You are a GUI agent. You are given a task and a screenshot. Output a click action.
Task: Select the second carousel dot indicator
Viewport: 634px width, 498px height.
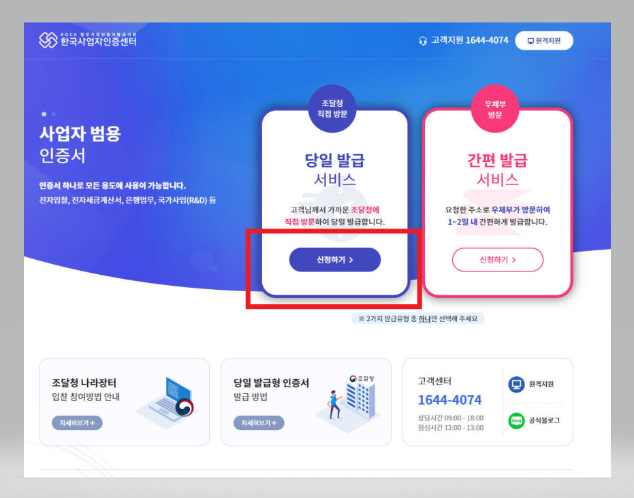pos(54,114)
